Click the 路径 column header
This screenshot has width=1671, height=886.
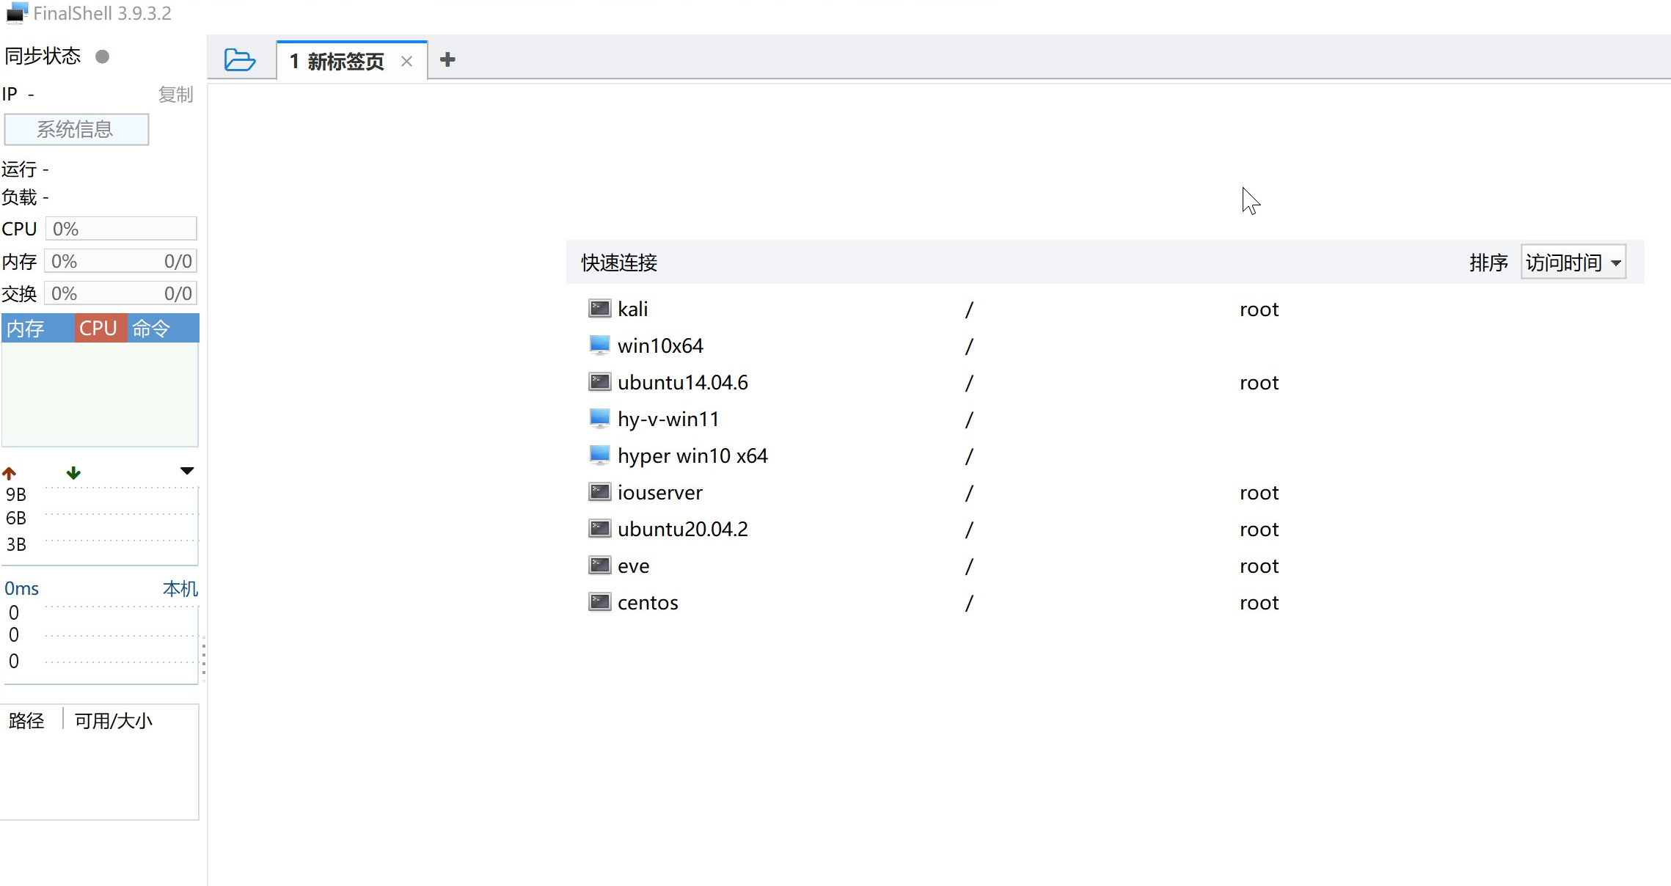tap(26, 721)
